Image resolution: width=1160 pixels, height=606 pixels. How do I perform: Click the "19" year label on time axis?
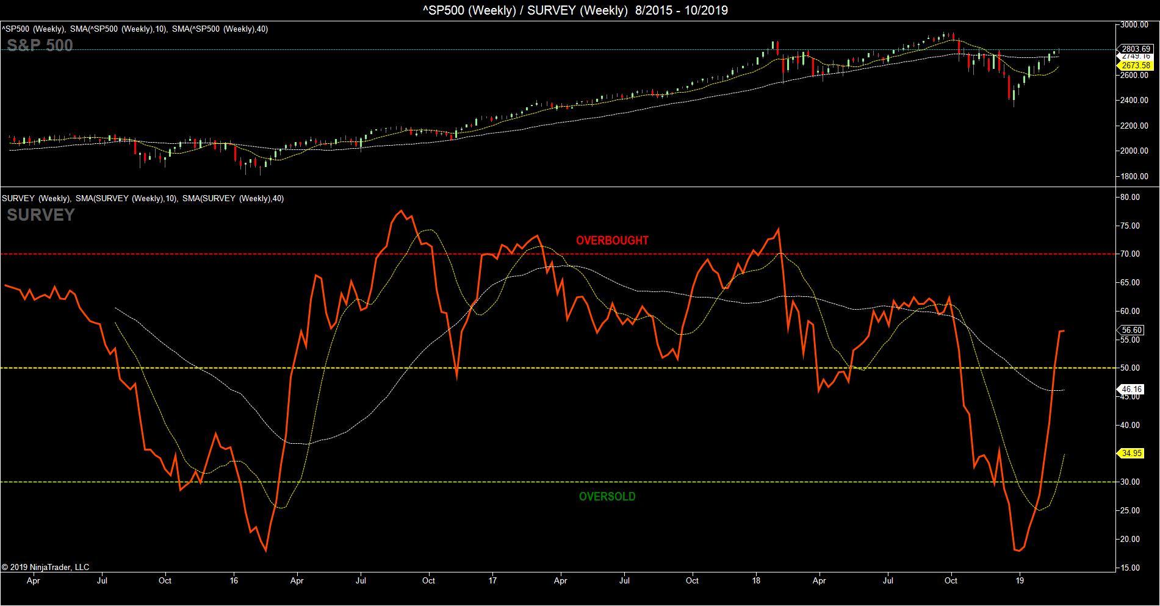pos(1020,581)
